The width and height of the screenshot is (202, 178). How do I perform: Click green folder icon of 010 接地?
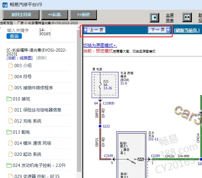(x=9, y=99)
